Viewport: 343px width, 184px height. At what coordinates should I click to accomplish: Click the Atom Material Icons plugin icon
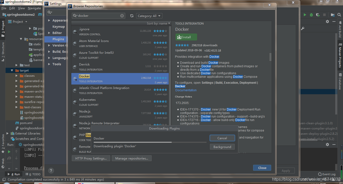pos(75,43)
